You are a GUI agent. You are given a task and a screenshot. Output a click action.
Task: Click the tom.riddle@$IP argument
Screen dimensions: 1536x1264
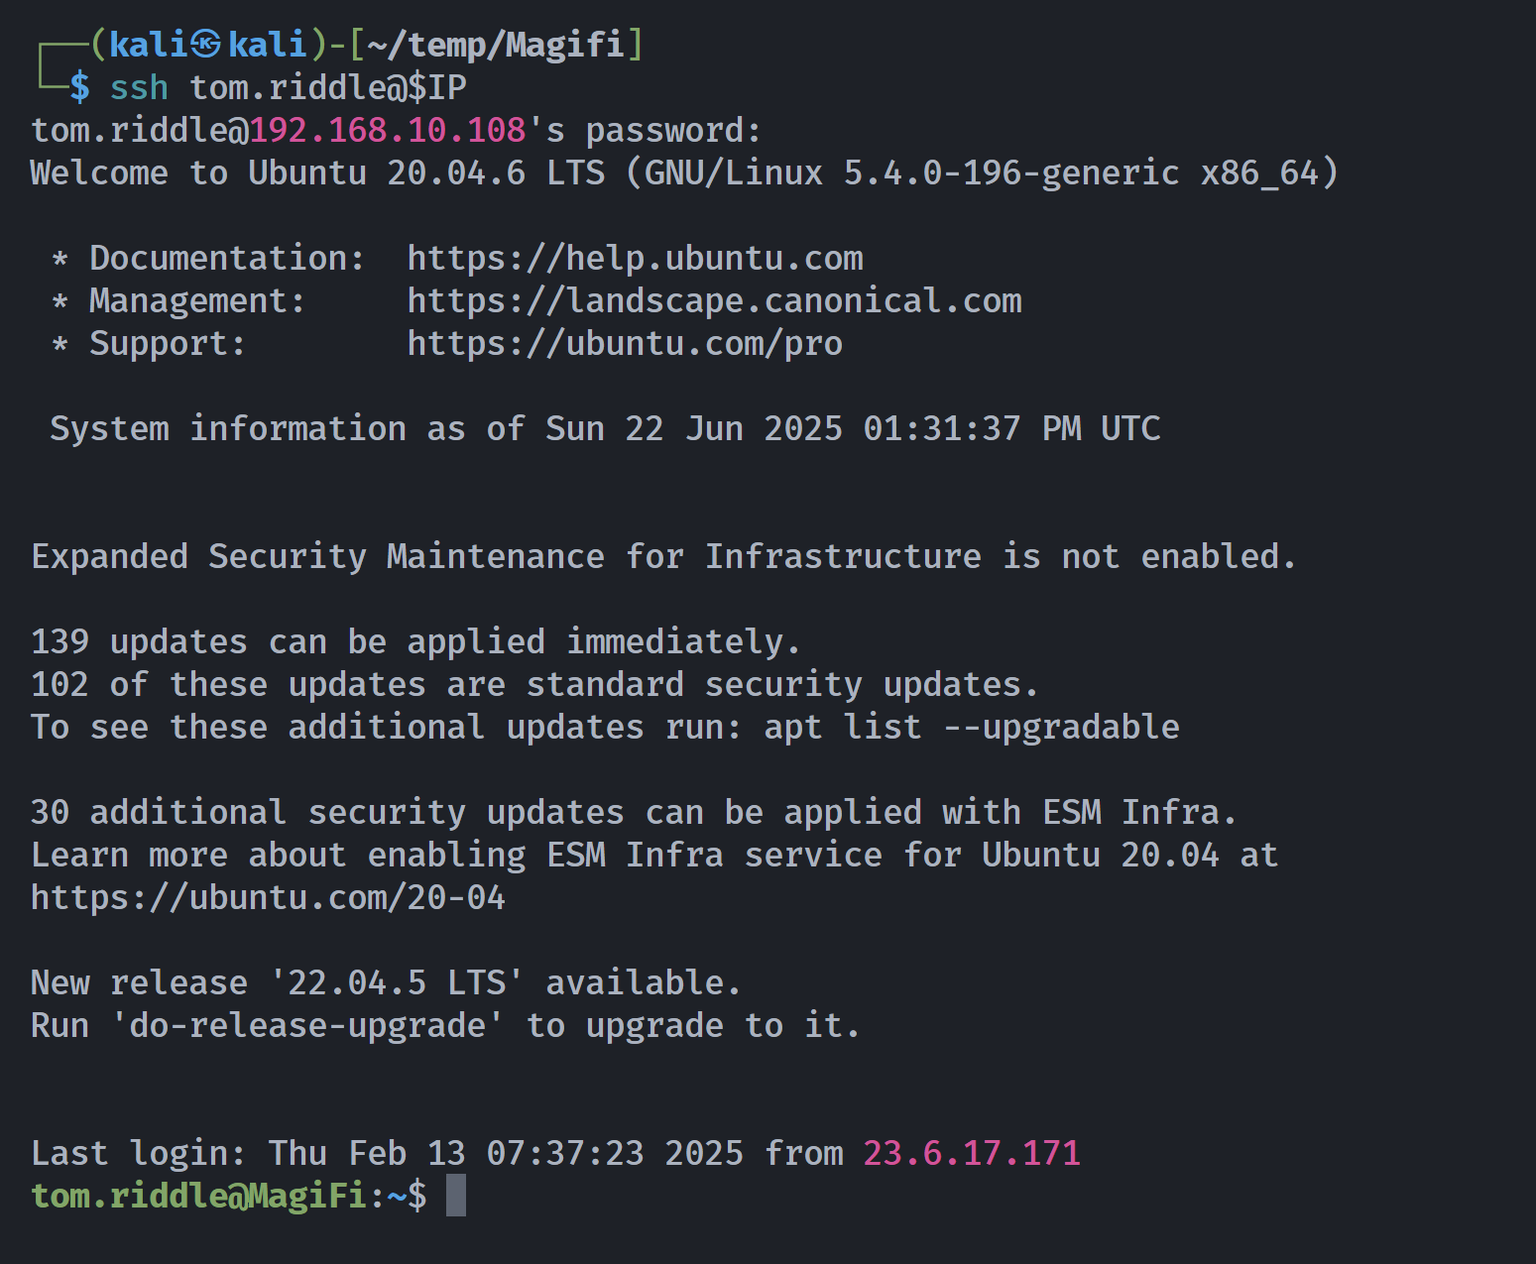[x=328, y=87]
